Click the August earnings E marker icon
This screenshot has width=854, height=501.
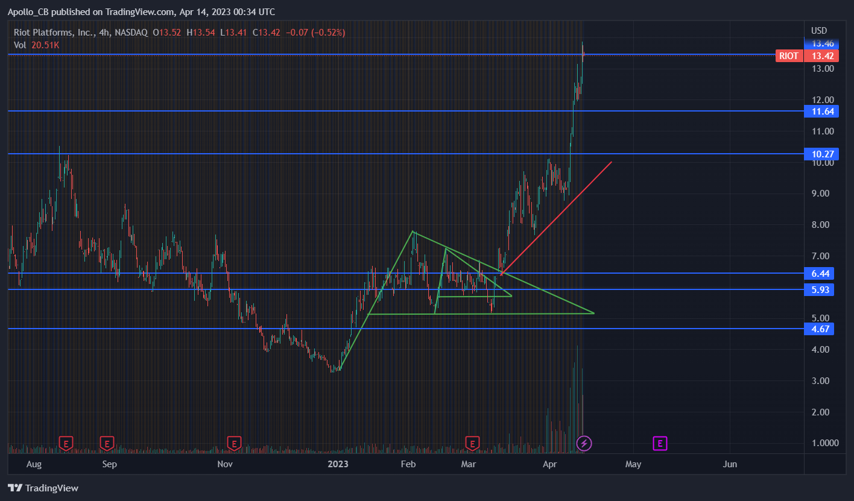click(65, 443)
